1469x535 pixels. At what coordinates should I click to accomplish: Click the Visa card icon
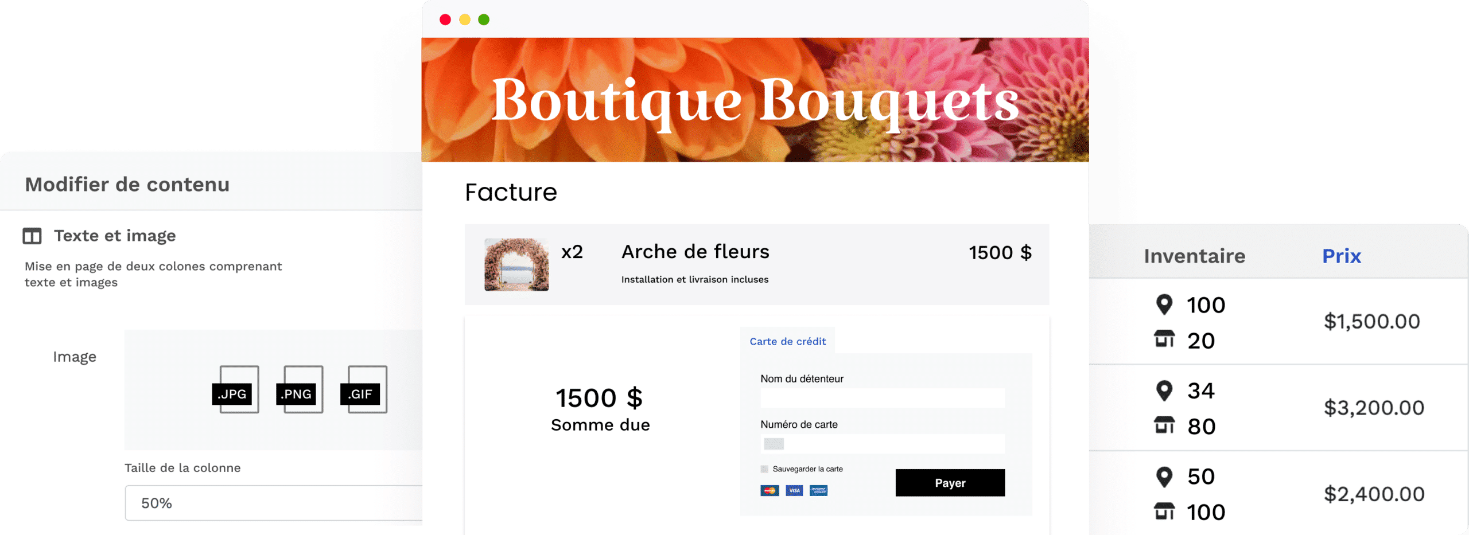pos(794,490)
